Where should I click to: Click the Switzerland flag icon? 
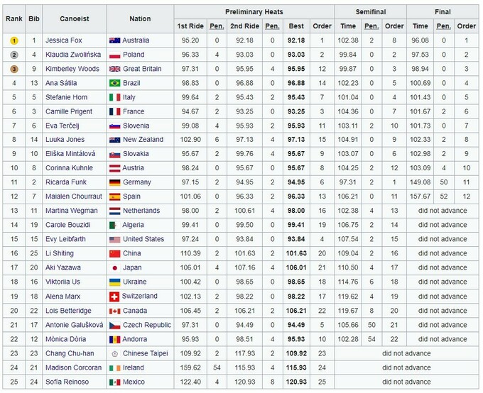click(x=114, y=297)
